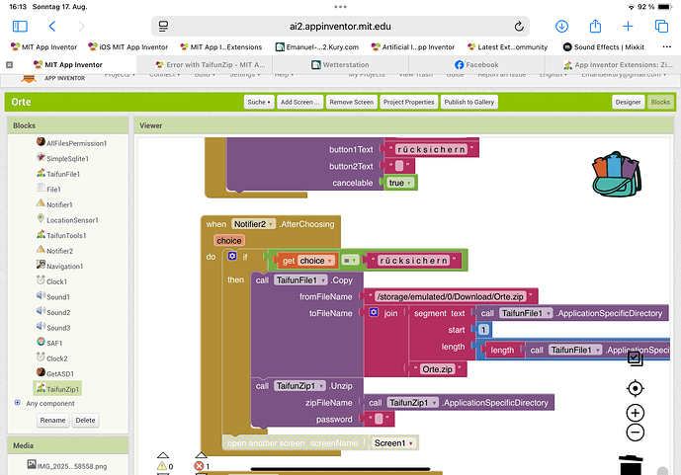Image resolution: width=681 pixels, height=475 pixels.
Task: Zoom in with the plus icon
Action: point(635,413)
